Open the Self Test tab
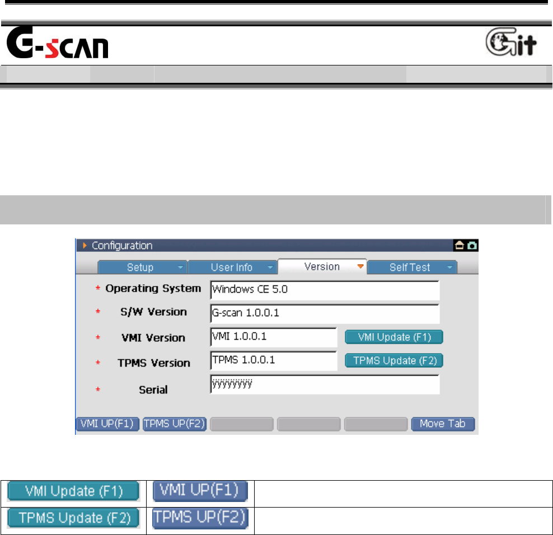Viewport: 553px width, 535px height. click(x=412, y=267)
